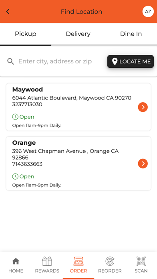The image size is (157, 279).
Task: Open the Home tab icon
Action: click(16, 261)
